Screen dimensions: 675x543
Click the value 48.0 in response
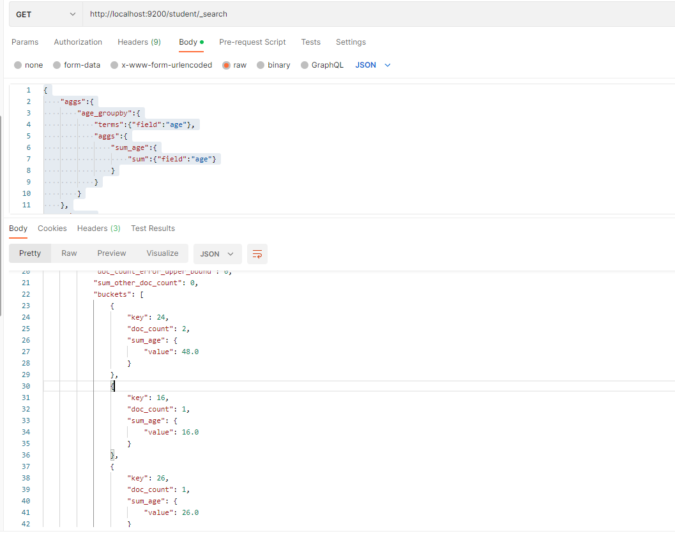[190, 352]
